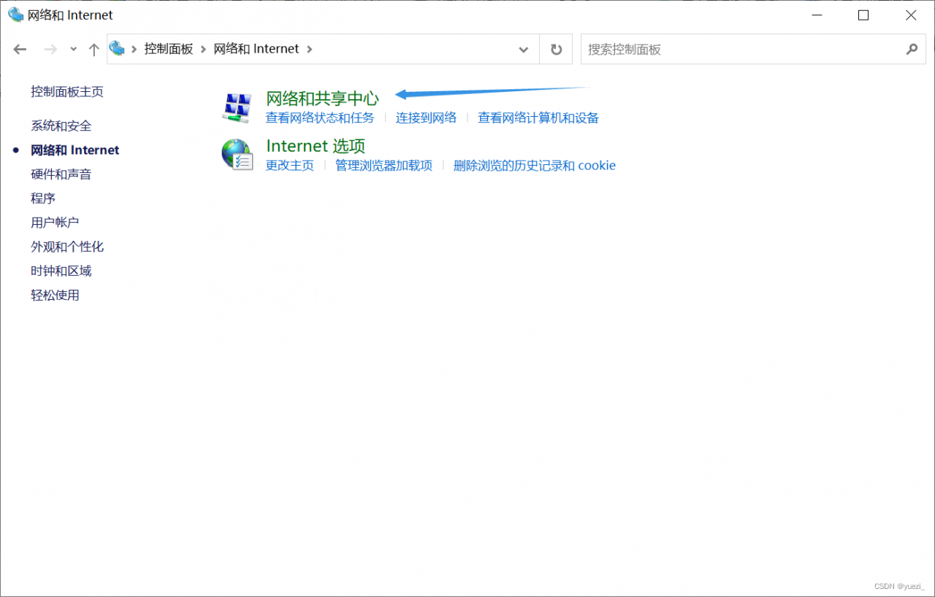The height and width of the screenshot is (597, 935).
Task: Select 用户帐户 in sidebar
Action: [55, 222]
